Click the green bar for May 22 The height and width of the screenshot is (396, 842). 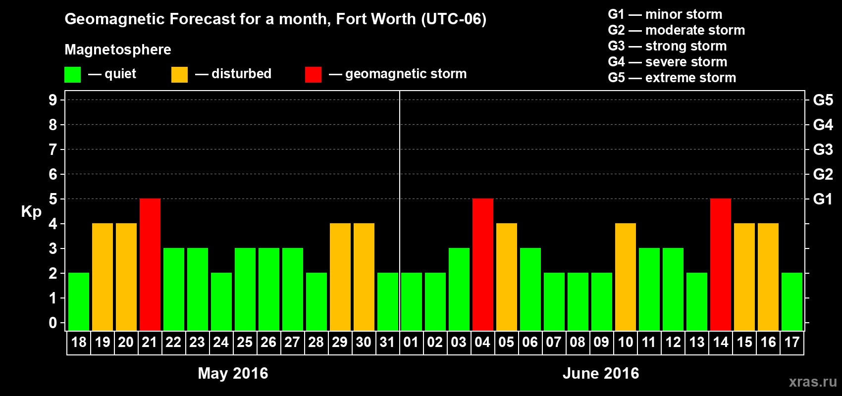click(174, 289)
